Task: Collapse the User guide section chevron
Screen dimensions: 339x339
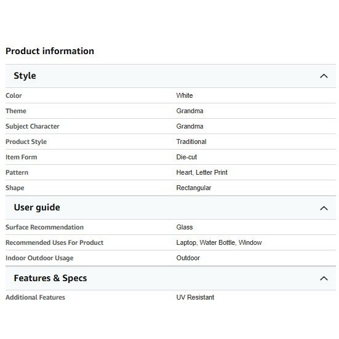Action: tap(324, 208)
